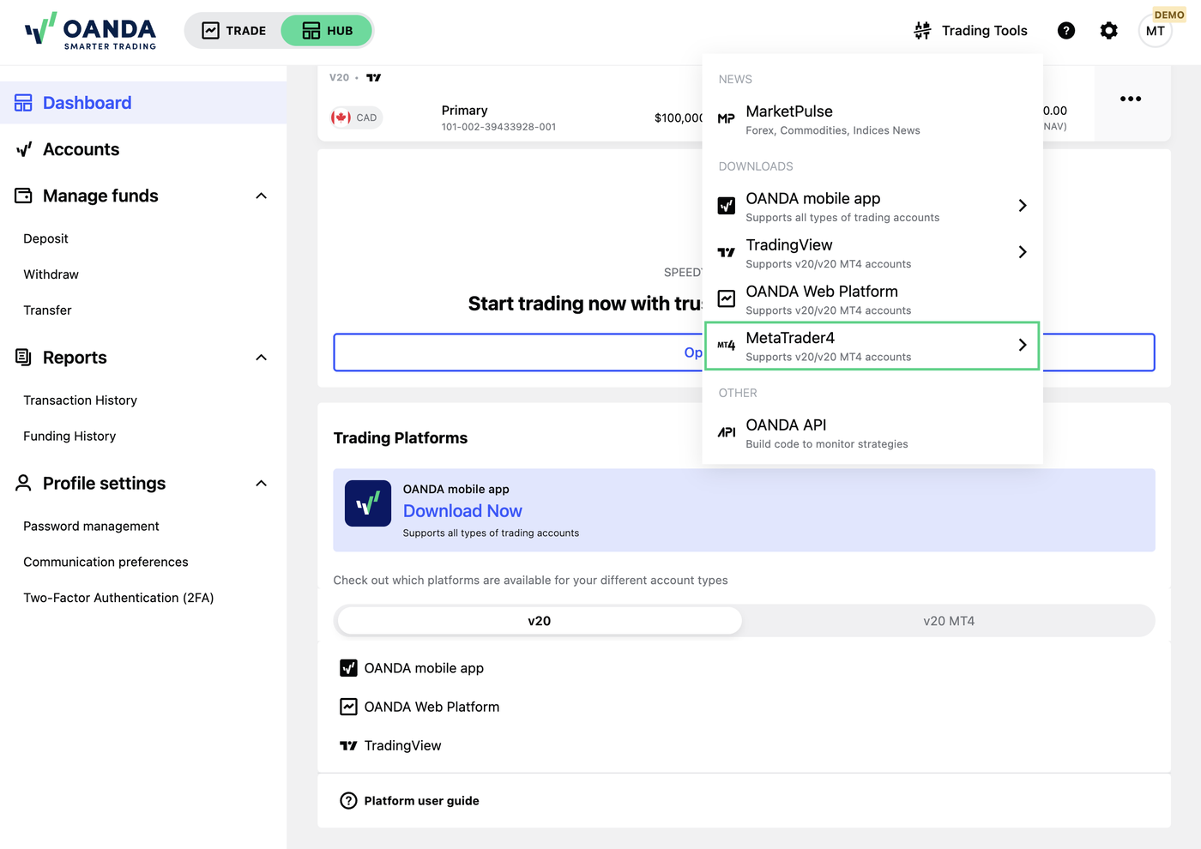Choose MetaTrader4 menu item
This screenshot has width=1201, height=849.
pyautogui.click(x=872, y=346)
